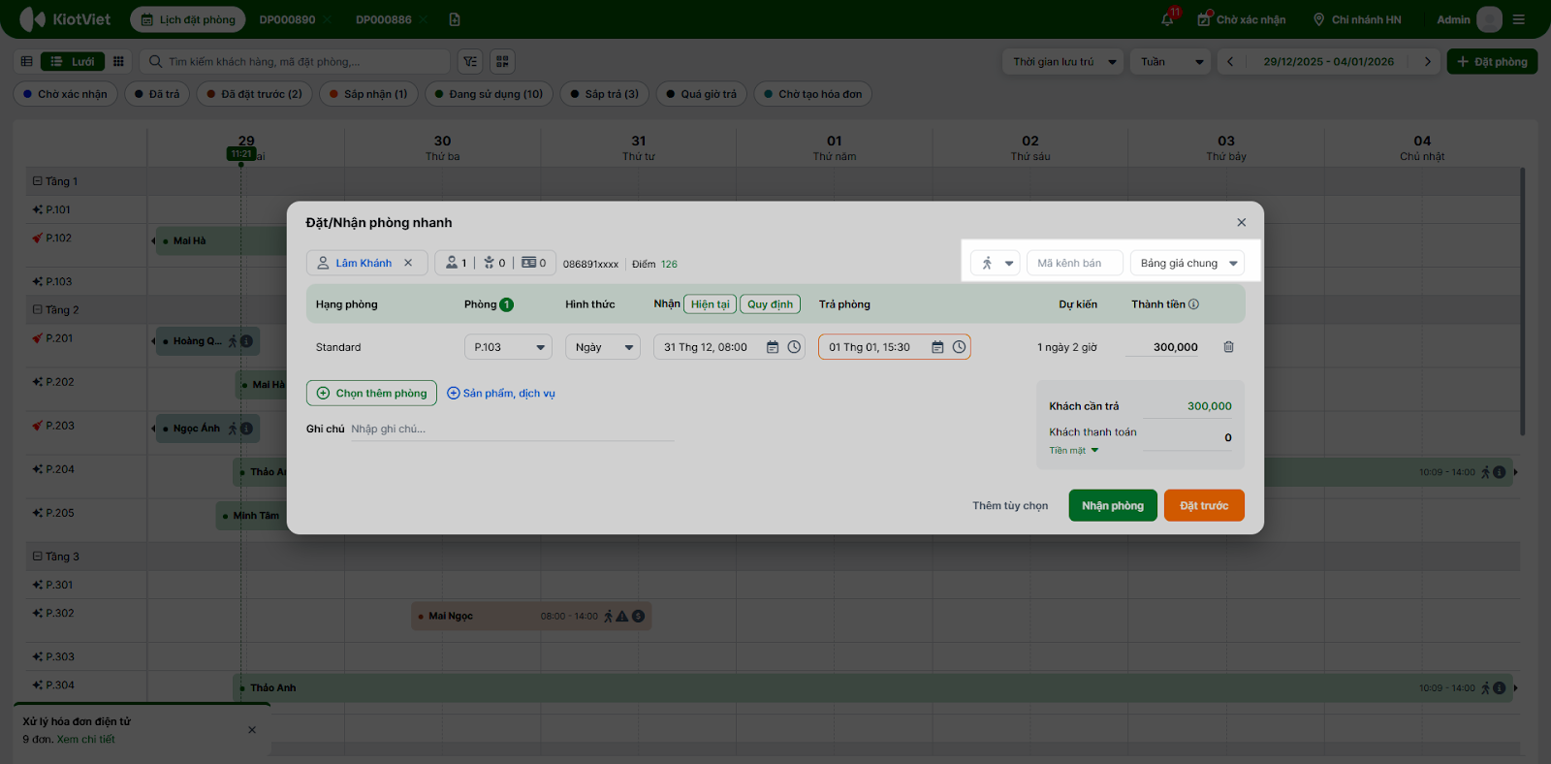Delete the Standard room row with trash icon

click(1228, 347)
